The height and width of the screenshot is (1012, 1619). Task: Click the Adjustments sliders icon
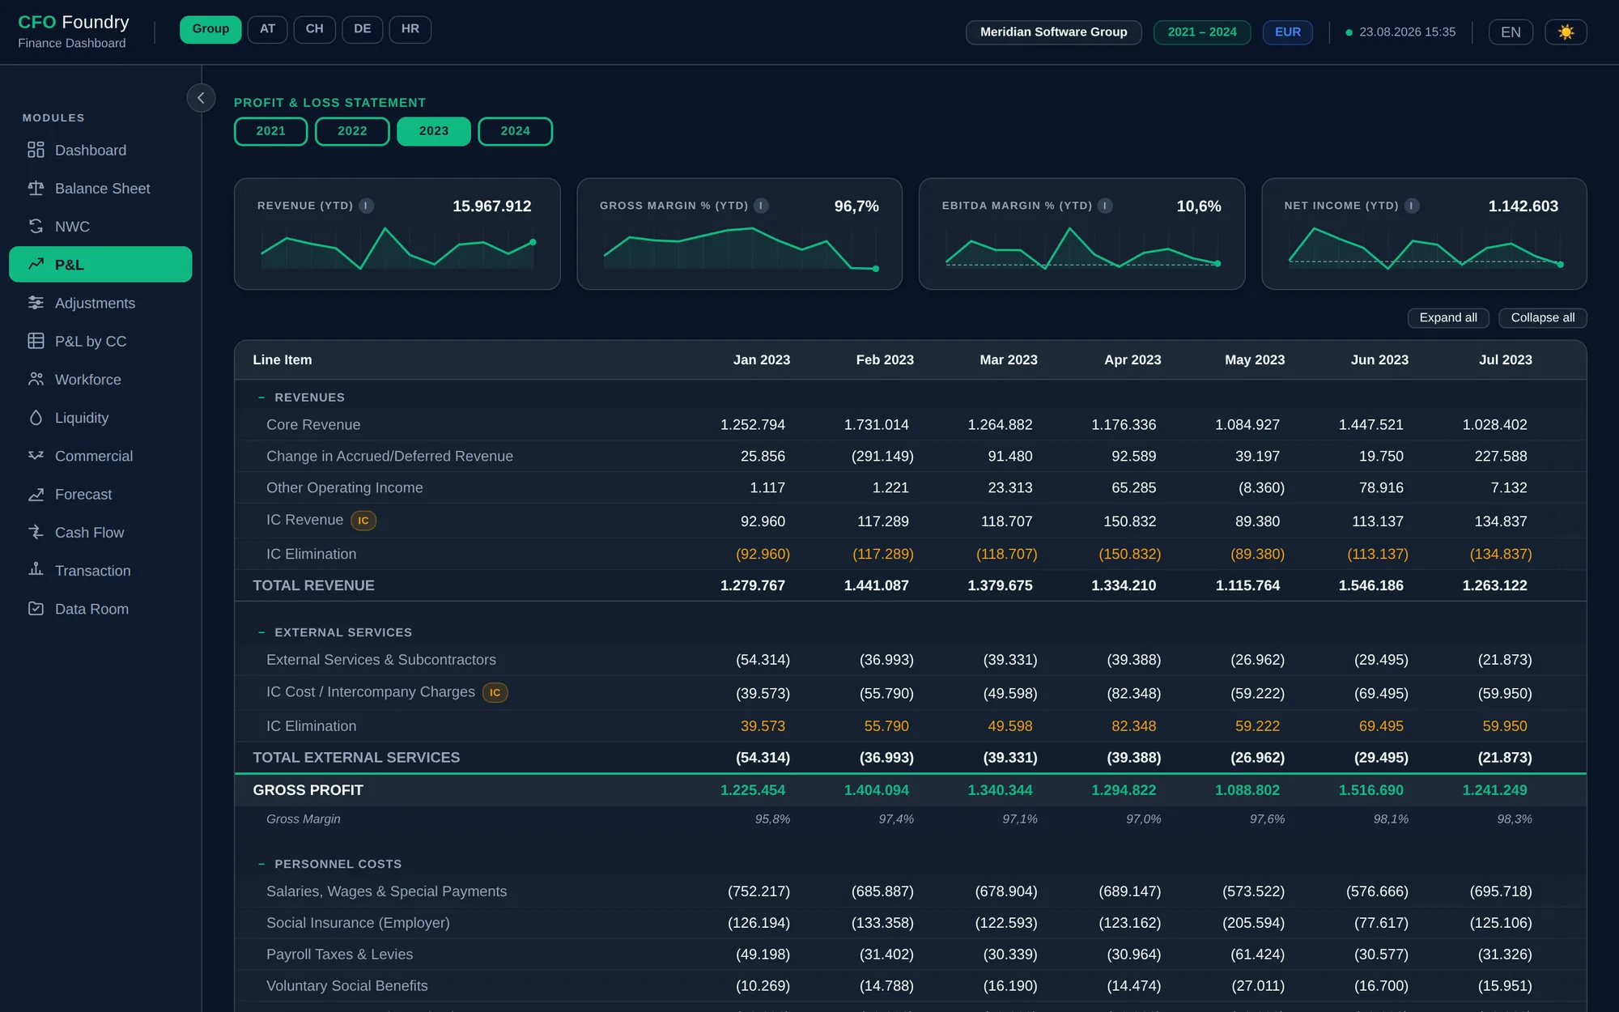(x=36, y=303)
